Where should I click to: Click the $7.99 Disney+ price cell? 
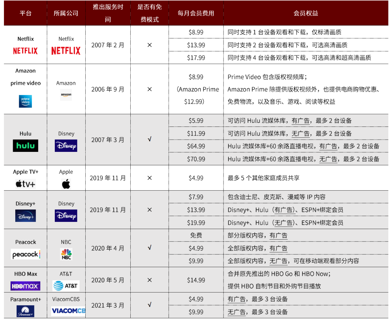pos(196,197)
